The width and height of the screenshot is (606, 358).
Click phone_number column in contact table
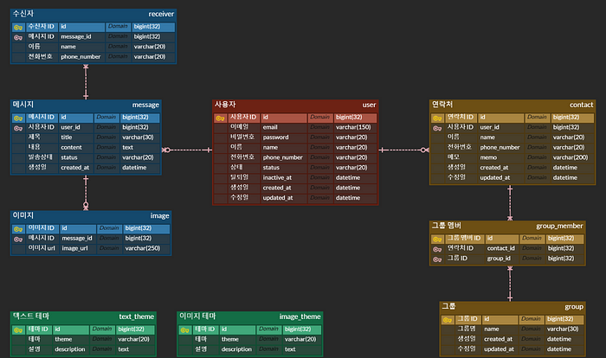click(500, 148)
